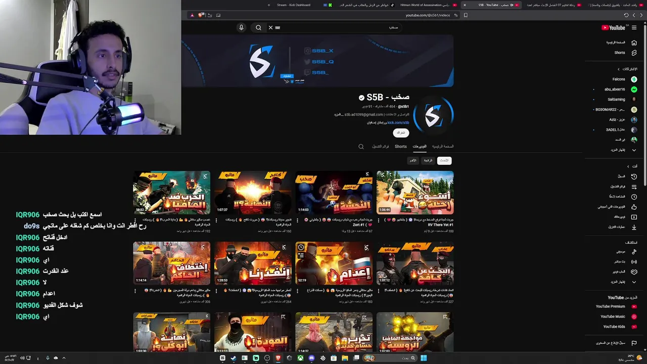Screen dimensions: 647x364
Task: Open YouTube Premium link
Action: tap(616, 306)
